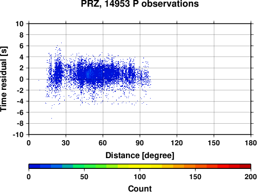Click the y-axis tick label '-4'

pyautogui.click(x=20, y=101)
